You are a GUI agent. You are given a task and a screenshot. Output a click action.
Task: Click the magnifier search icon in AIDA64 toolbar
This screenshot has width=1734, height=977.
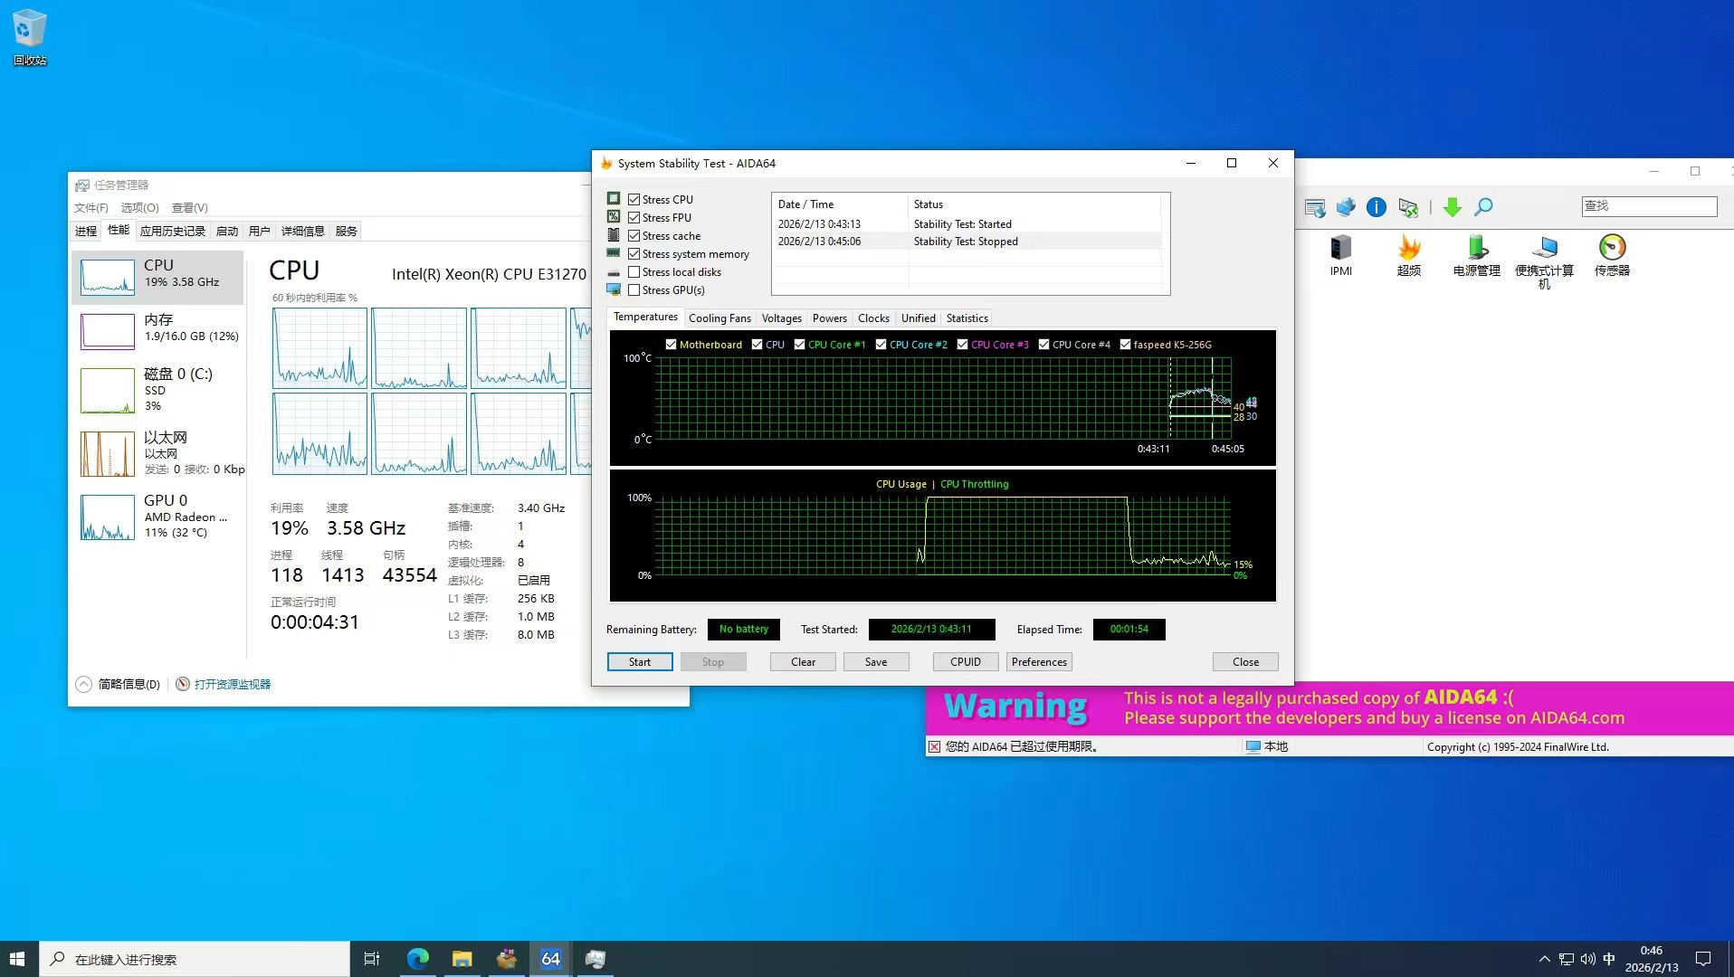click(1483, 207)
